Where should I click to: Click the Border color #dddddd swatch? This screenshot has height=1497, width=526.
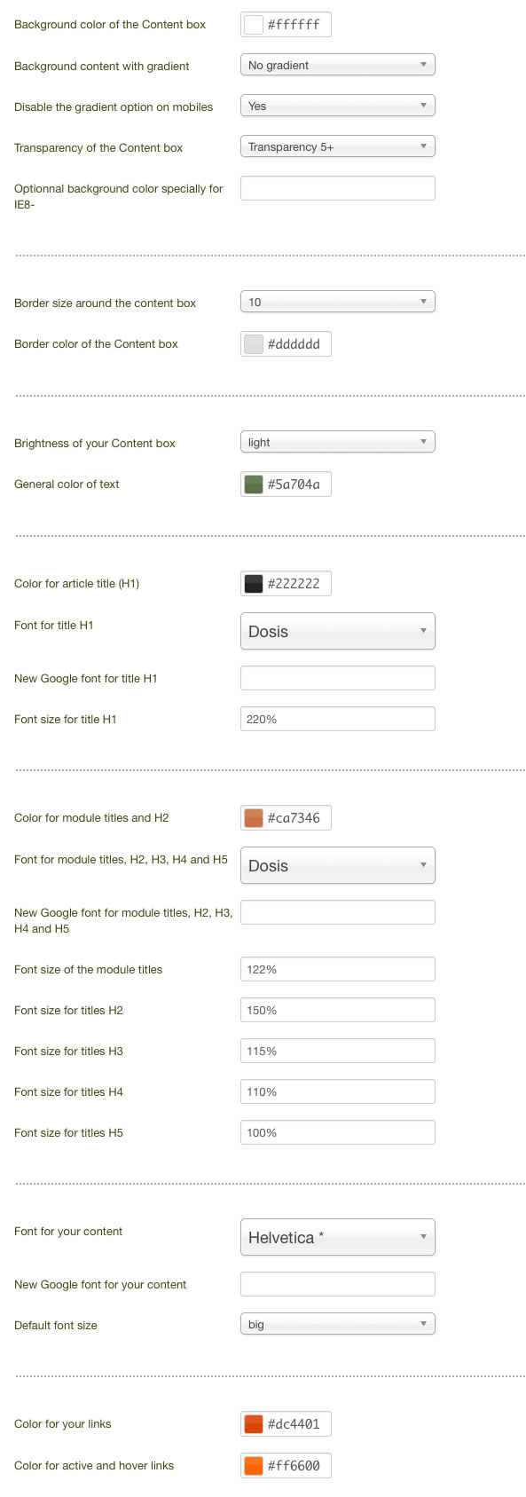click(x=254, y=344)
